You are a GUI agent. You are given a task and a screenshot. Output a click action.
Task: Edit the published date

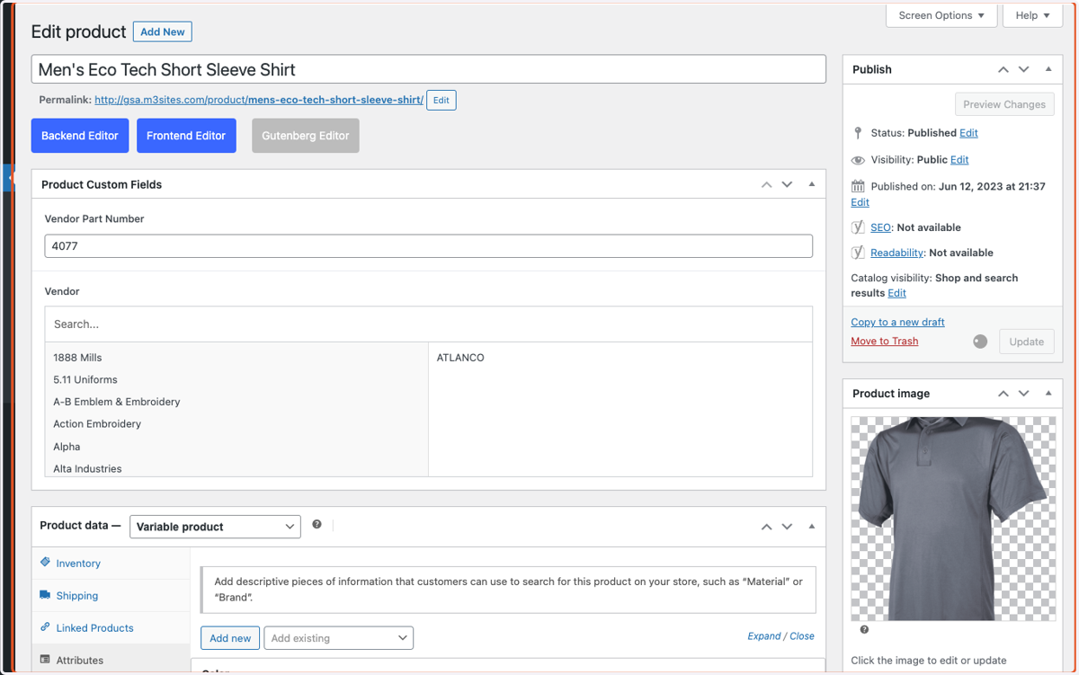coord(861,202)
